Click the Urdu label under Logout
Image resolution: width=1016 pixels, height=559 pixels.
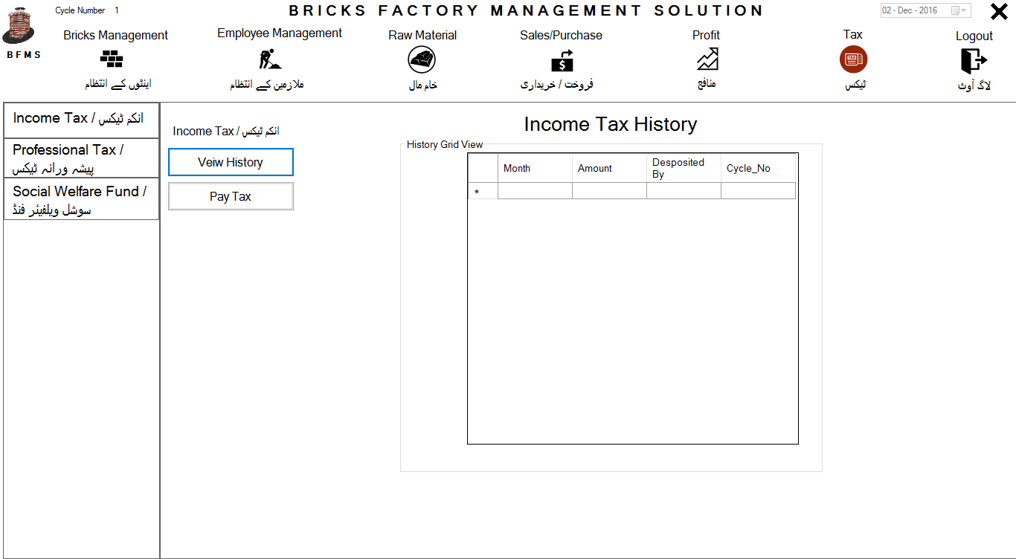[x=974, y=85]
